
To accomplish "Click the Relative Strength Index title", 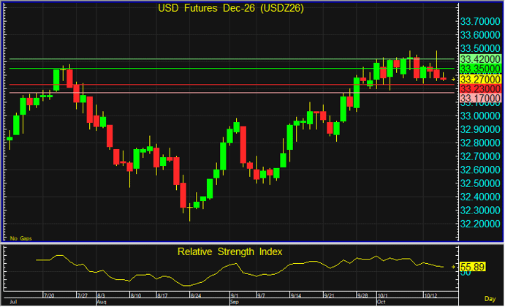I will click(229, 251).
